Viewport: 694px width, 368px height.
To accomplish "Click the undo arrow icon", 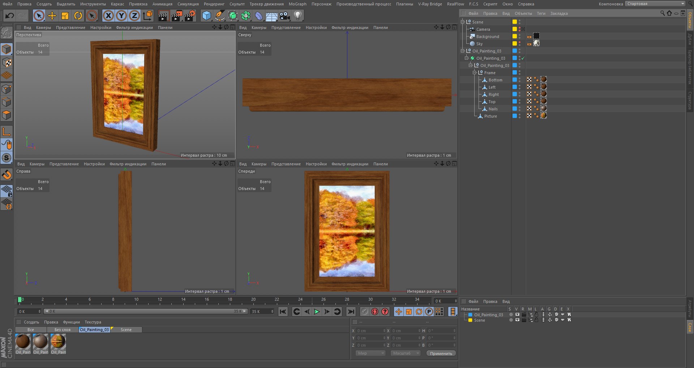I will click(9, 16).
